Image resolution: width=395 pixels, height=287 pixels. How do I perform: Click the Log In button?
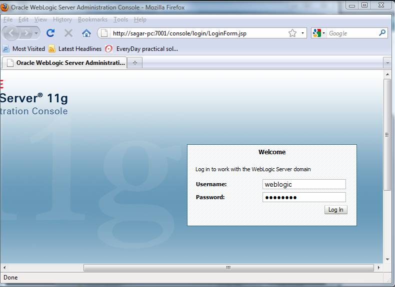[x=336, y=210]
